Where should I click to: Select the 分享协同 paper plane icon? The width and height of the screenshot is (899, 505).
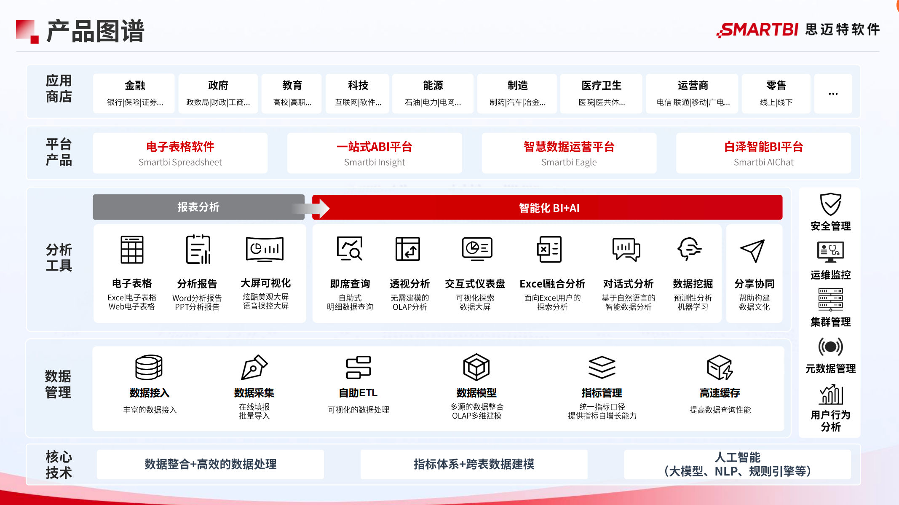(752, 251)
